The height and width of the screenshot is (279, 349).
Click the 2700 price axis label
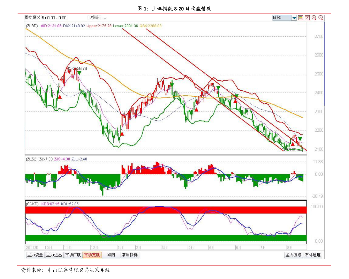click(319, 36)
